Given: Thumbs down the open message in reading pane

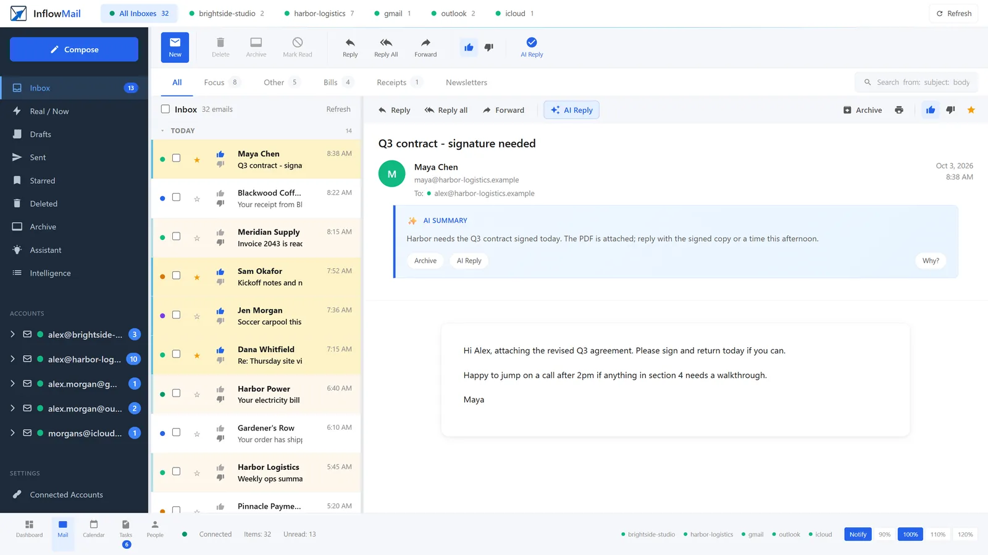Looking at the screenshot, I should (951, 110).
